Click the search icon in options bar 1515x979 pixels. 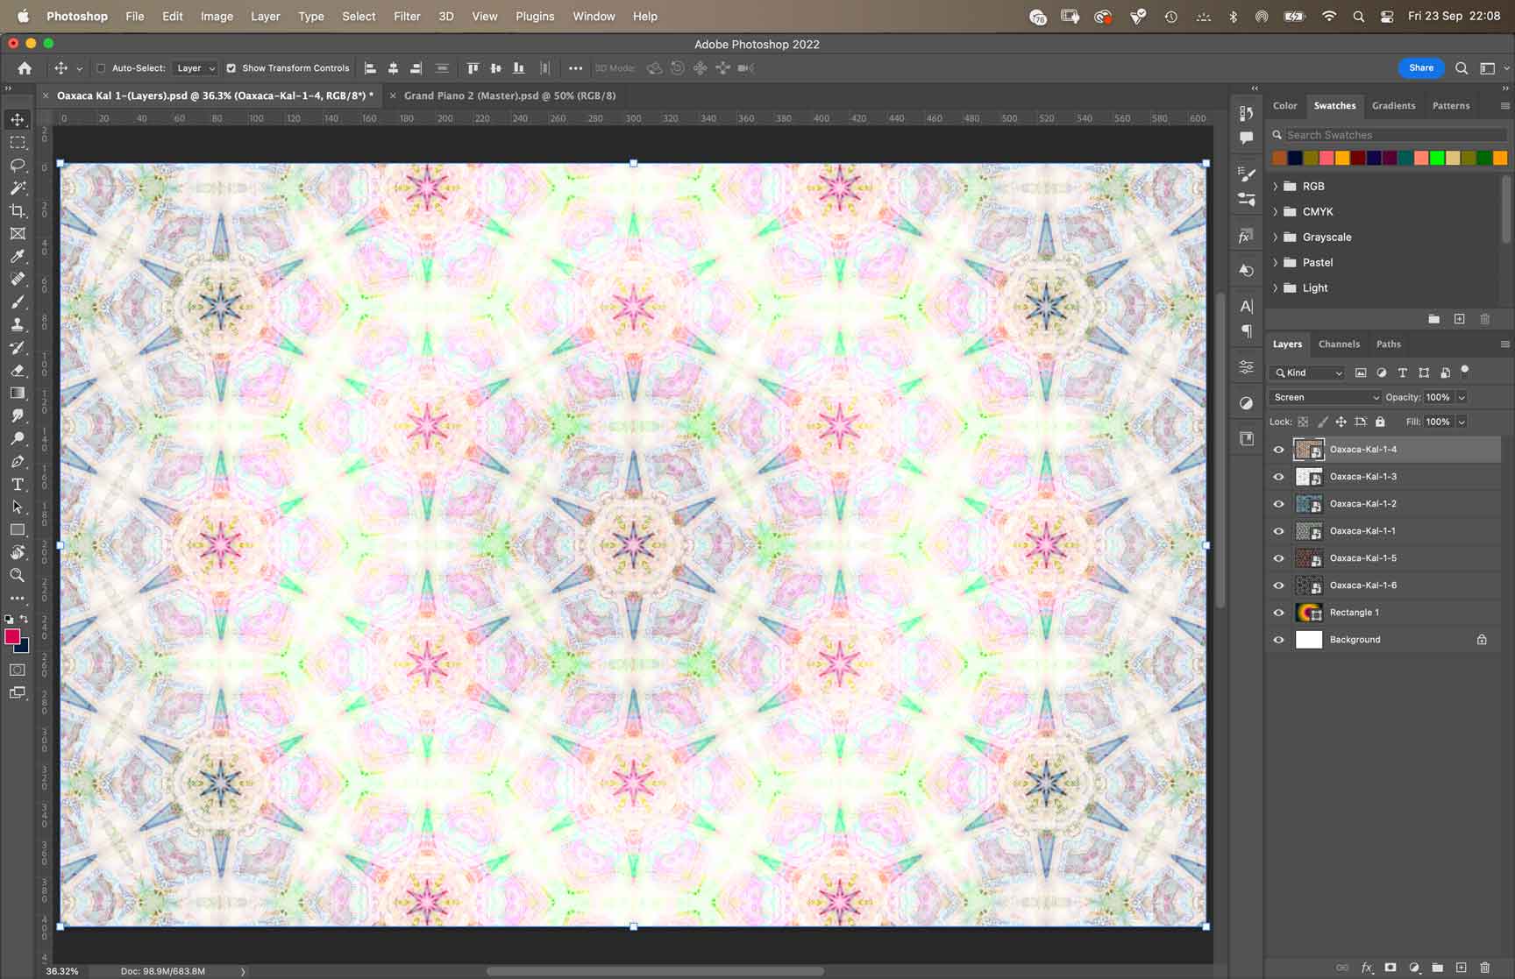(1462, 67)
